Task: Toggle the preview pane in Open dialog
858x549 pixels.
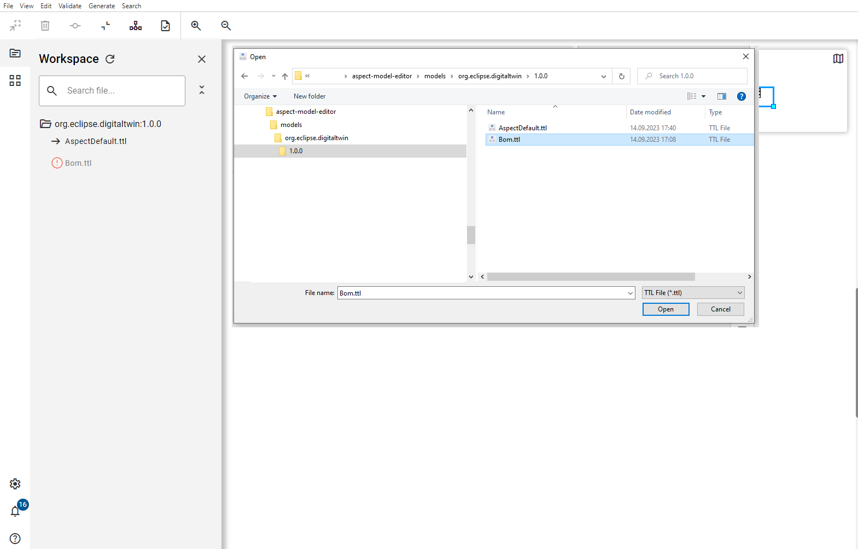Action: pos(721,96)
